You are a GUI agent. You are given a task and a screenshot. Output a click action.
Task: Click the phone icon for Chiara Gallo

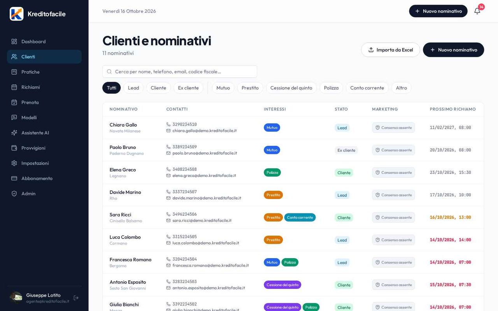168,124
